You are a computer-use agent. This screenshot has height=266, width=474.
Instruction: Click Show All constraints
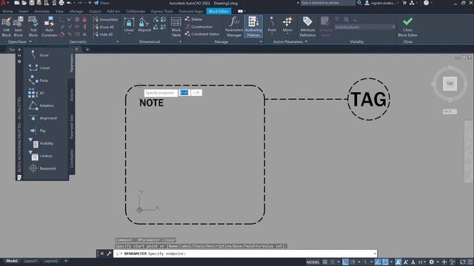[104, 27]
